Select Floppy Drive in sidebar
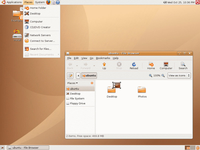 [80, 103]
